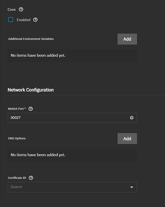Screen dimensions: 165x207
Task: Select the Additional Environment Variables label
Action: [x=31, y=39]
